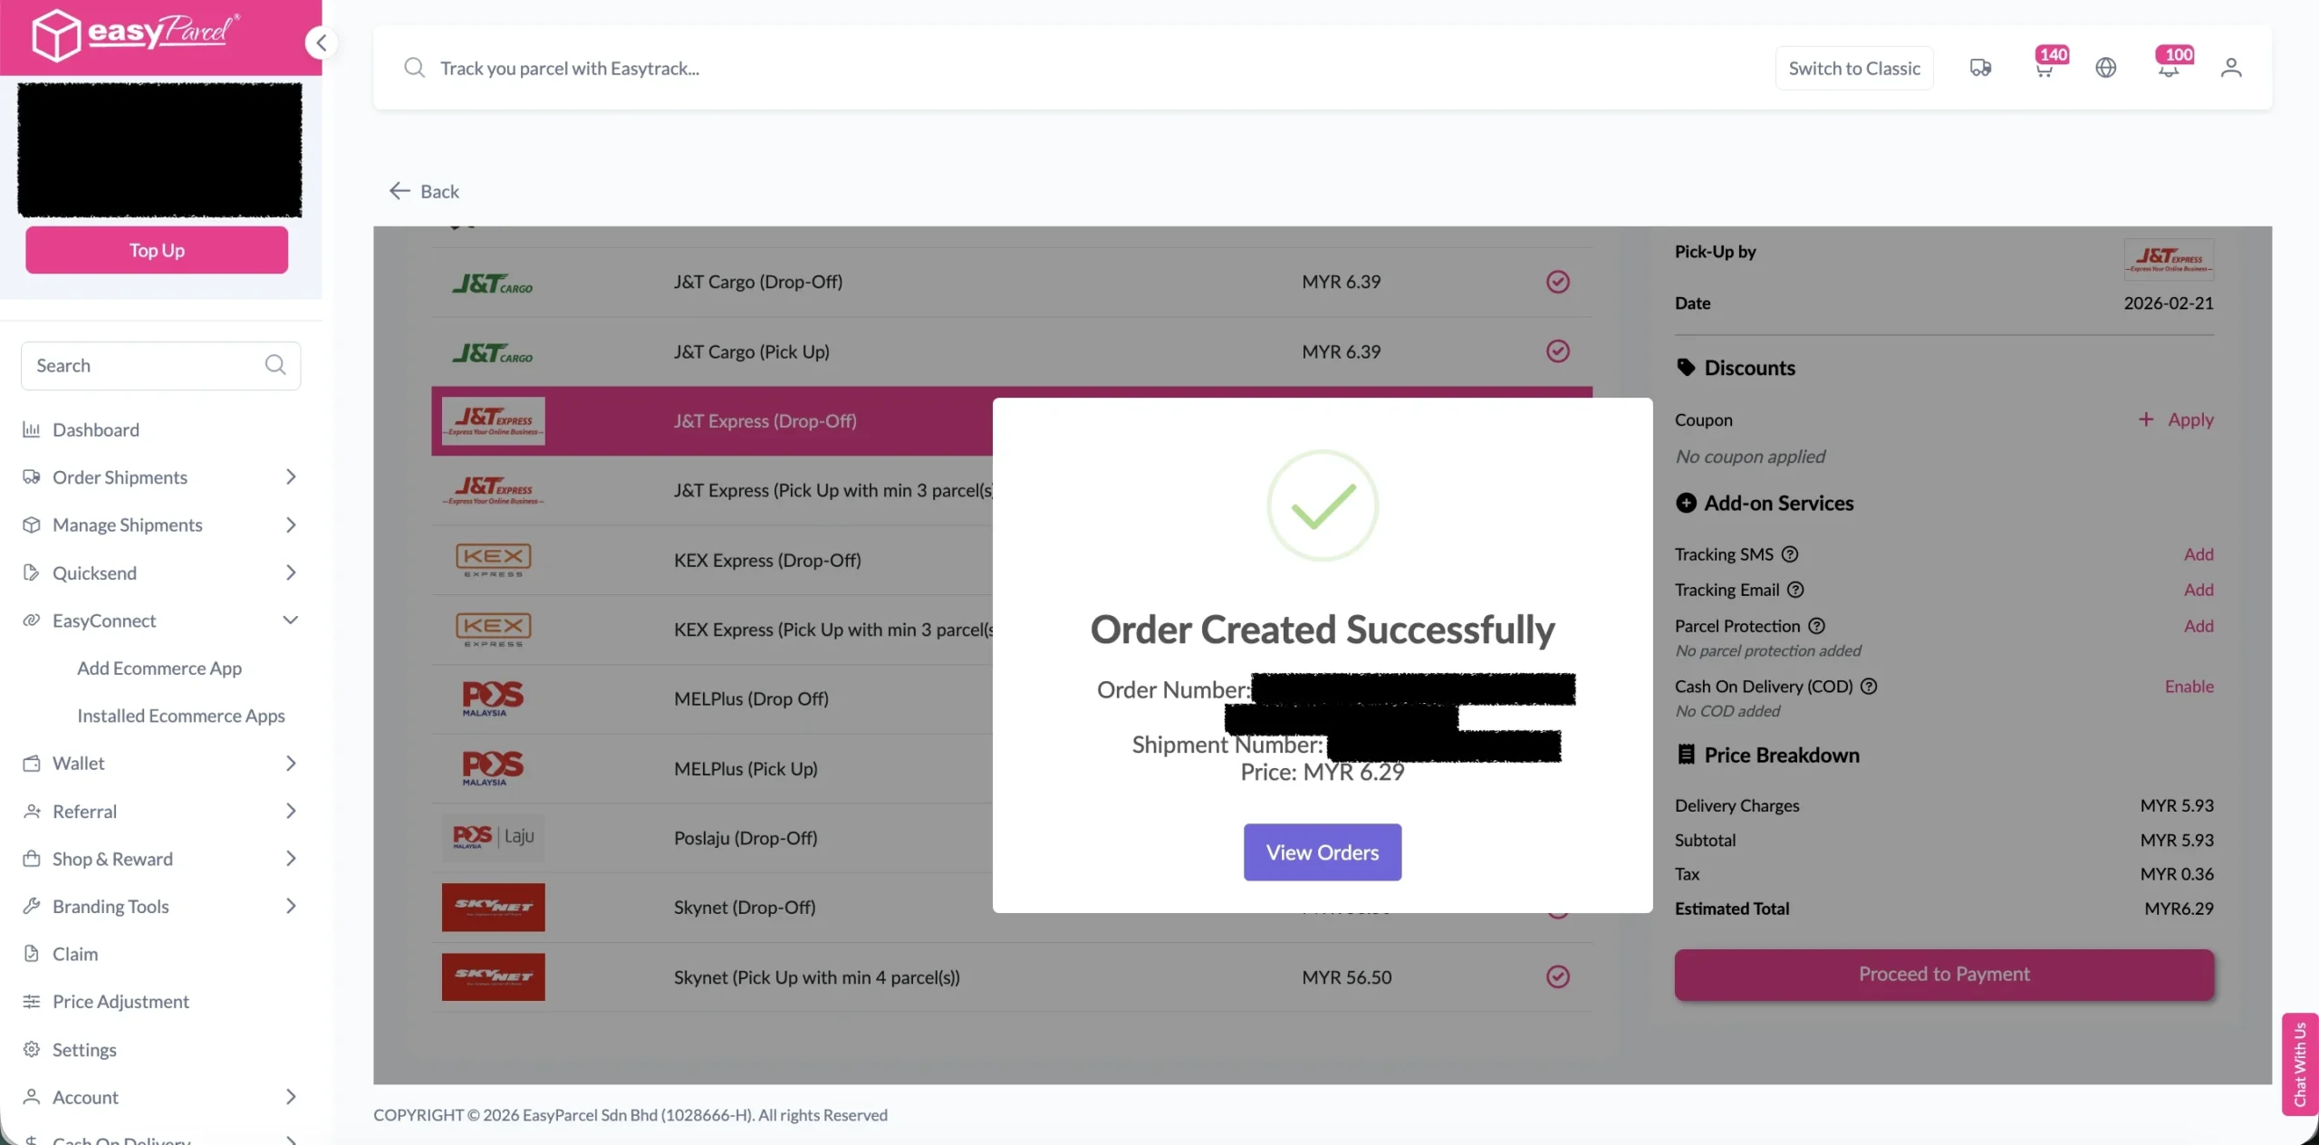The height and width of the screenshot is (1145, 2319).
Task: Click the EasyParcel logo
Action: [x=136, y=34]
